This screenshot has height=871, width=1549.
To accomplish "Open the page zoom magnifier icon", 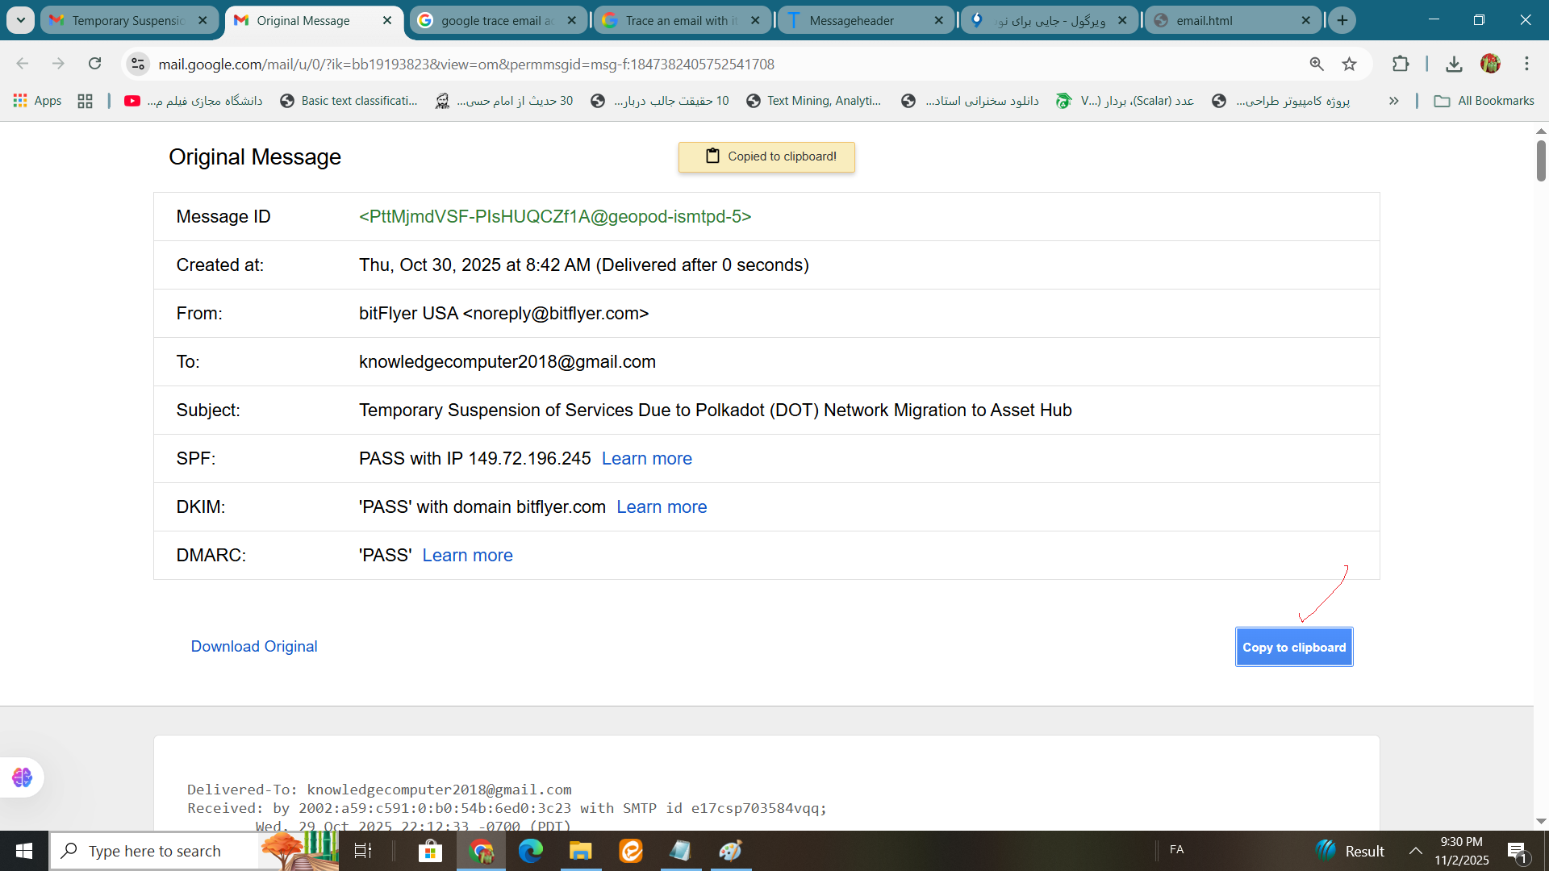I will (x=1317, y=64).
